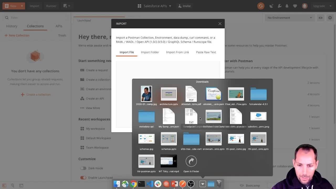Select schemas.jpg in Downloads stack
Viewport: 336px width, 189px height.
coord(146,141)
